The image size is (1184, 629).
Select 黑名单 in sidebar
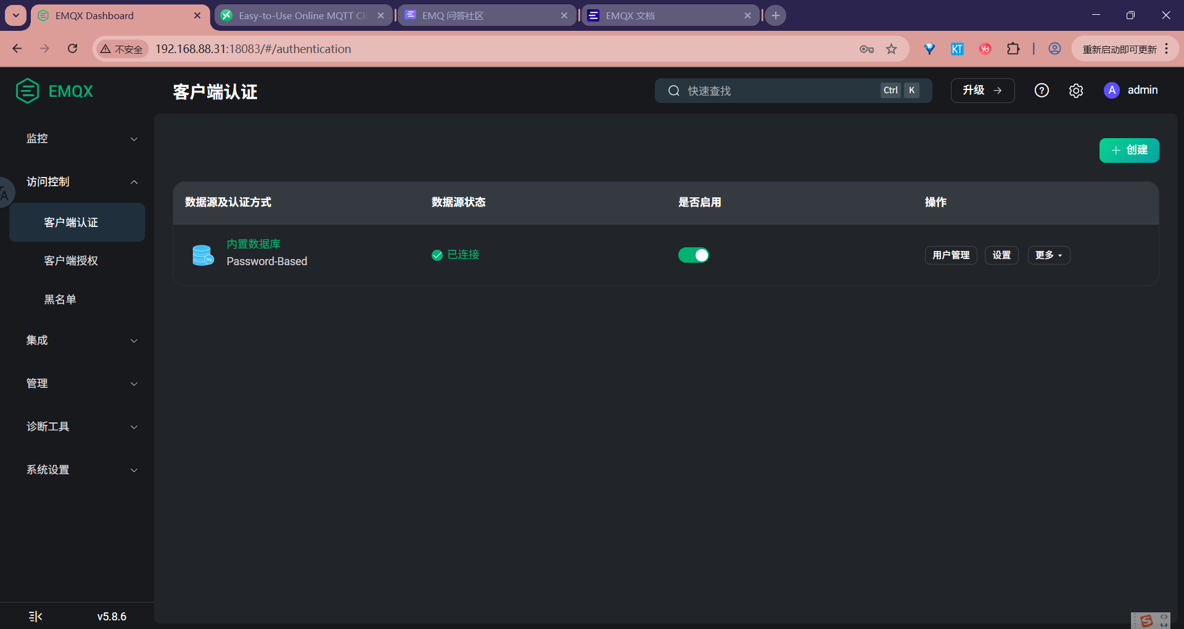(x=77, y=300)
